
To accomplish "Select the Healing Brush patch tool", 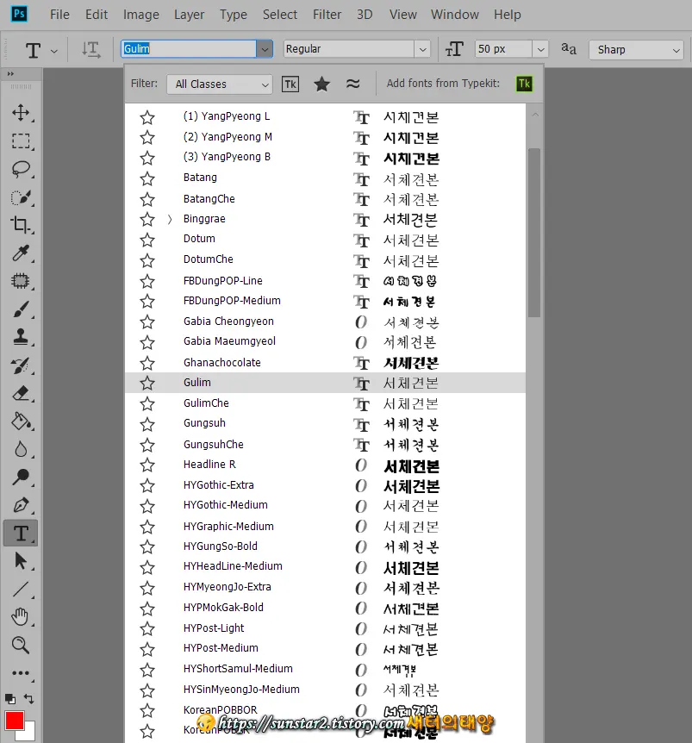I will [21, 281].
